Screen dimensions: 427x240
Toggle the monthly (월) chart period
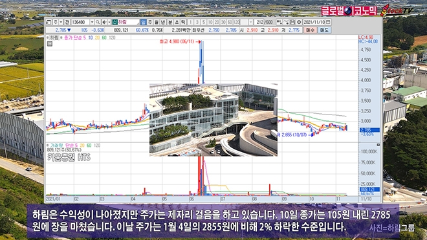coord(157,22)
